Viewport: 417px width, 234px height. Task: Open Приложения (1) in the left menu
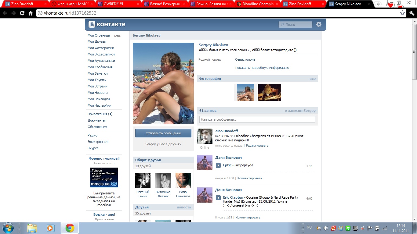(x=100, y=114)
